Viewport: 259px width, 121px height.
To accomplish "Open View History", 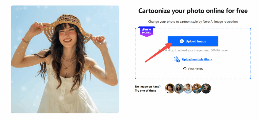I will [x=195, y=69].
